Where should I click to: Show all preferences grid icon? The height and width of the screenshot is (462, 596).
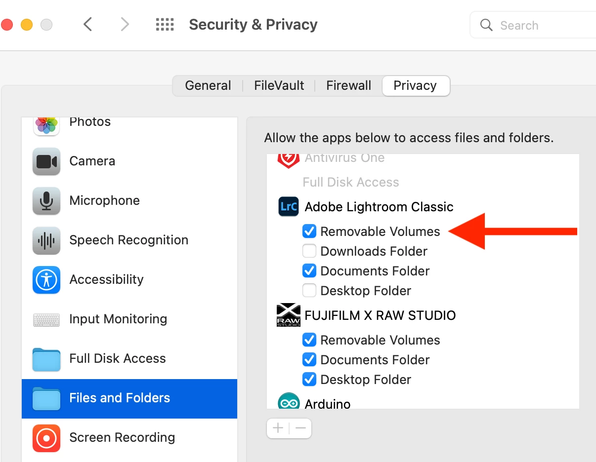pyautogui.click(x=165, y=24)
